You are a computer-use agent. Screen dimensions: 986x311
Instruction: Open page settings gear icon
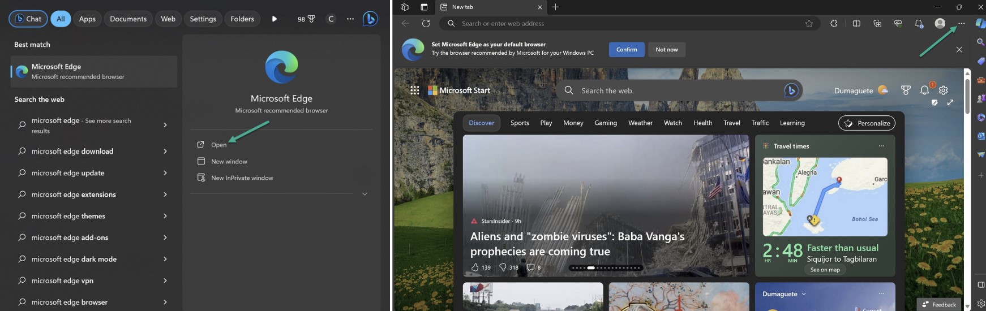(943, 90)
